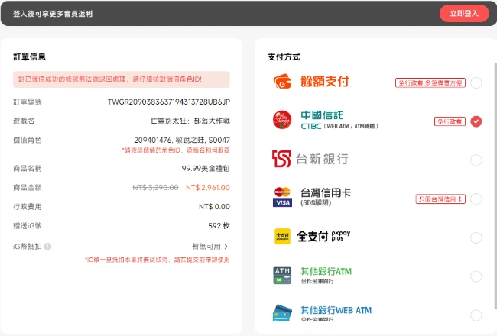Click the yellow 全支付 icon
This screenshot has width=497, height=336.
(x=282, y=236)
